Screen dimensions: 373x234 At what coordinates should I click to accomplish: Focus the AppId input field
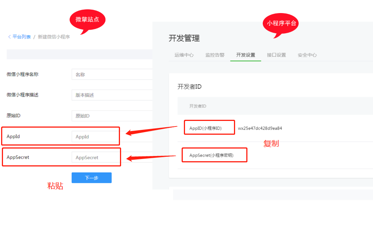point(112,137)
